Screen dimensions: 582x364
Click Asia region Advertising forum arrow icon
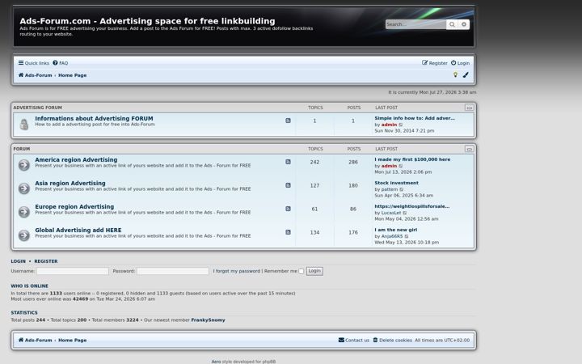(24, 188)
